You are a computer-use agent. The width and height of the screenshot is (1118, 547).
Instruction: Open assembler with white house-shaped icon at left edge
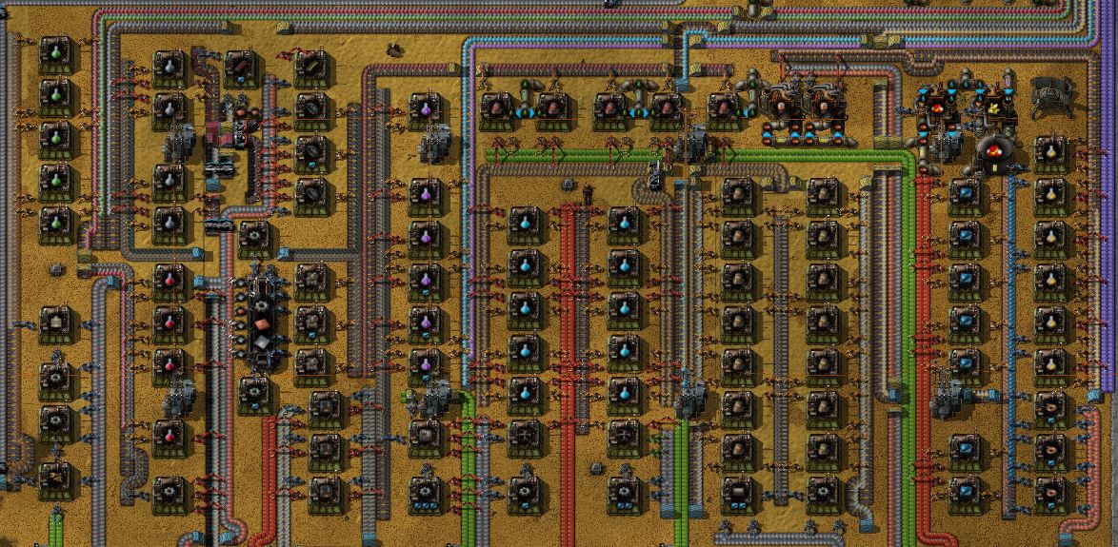[55, 324]
